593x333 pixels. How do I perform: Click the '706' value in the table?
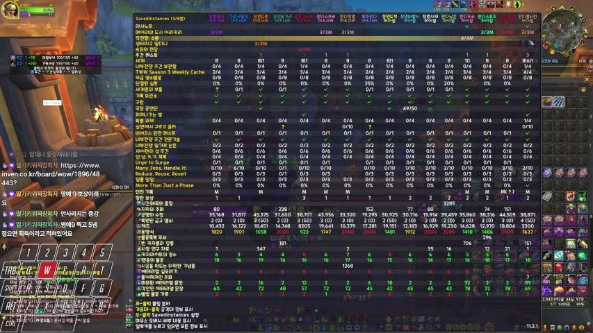tap(467, 243)
